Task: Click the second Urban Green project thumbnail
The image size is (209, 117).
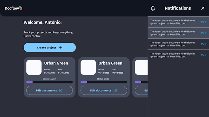Action: coord(88,67)
